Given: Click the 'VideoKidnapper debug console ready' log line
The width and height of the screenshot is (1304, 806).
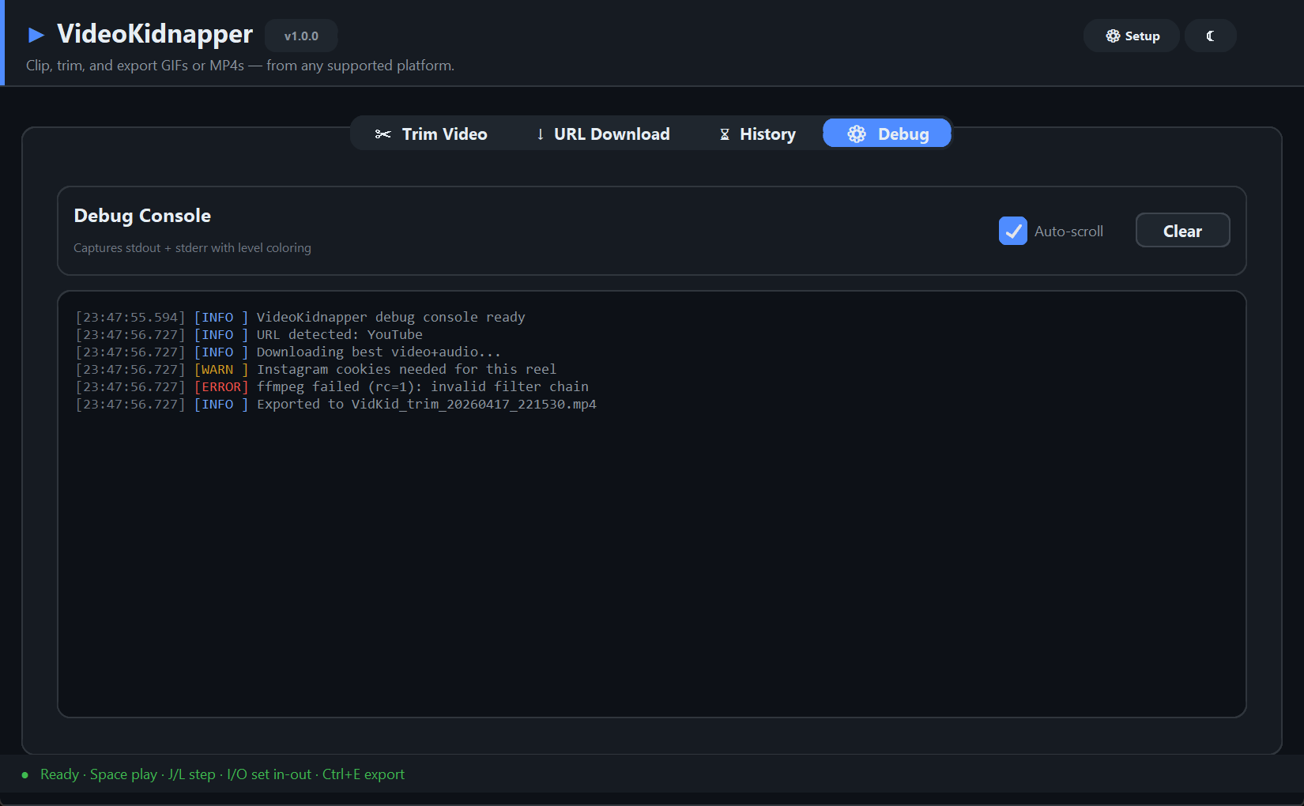Looking at the screenshot, I should tap(300, 317).
